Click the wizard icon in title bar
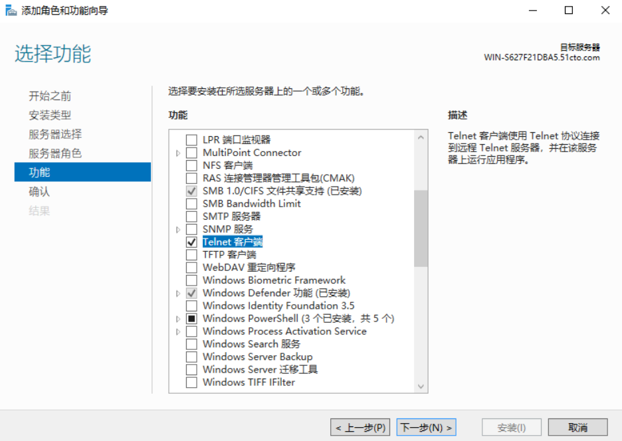Screen dimensions: 622x441 [11, 11]
